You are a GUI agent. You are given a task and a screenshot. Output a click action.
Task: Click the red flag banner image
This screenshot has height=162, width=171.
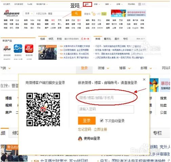(119, 13)
